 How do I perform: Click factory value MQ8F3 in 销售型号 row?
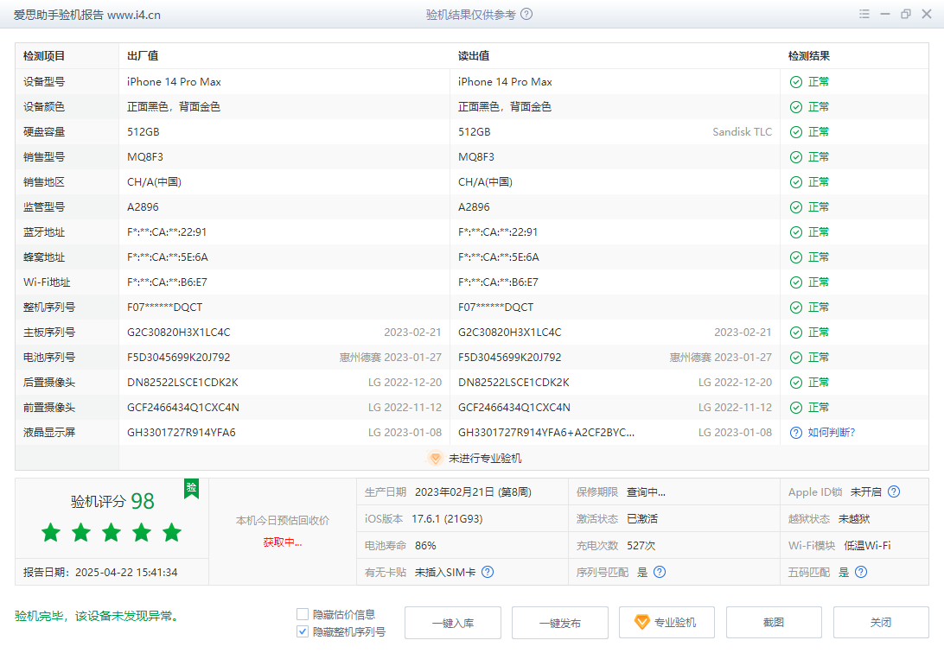145,157
